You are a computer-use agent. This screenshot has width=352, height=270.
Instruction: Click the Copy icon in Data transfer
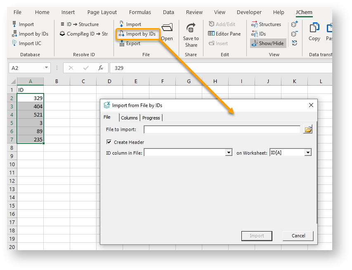[314, 28]
